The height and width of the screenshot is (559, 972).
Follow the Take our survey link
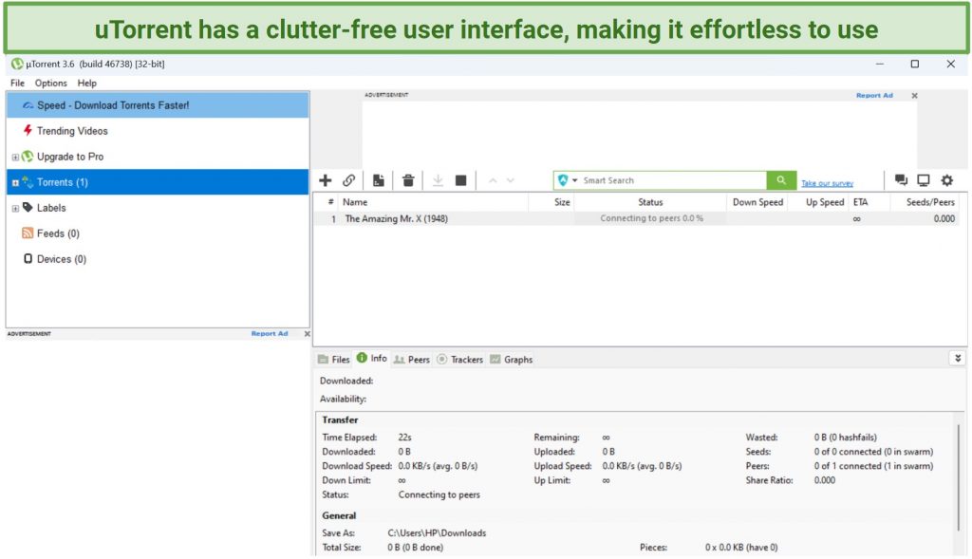click(827, 183)
